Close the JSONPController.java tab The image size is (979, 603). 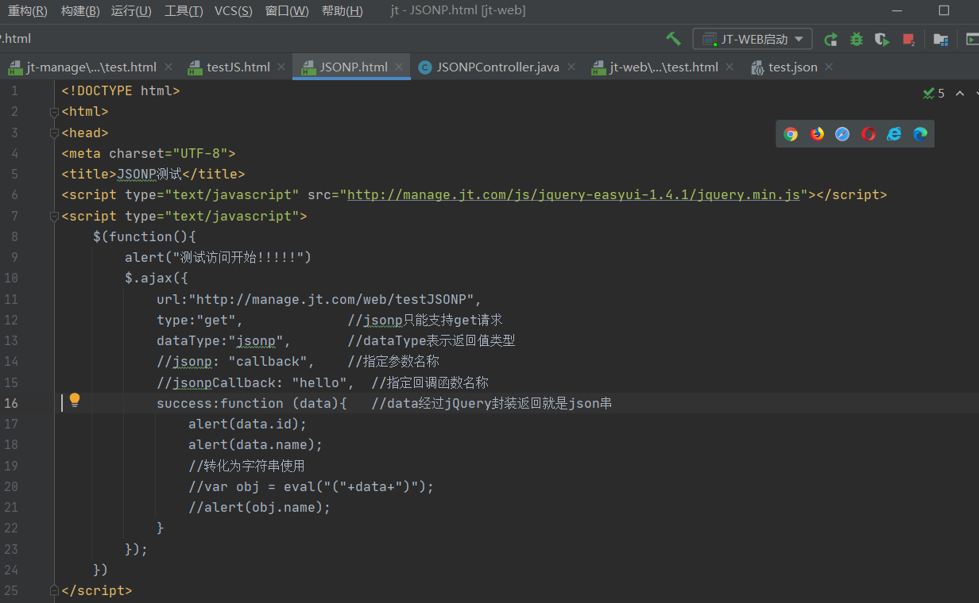tap(571, 67)
